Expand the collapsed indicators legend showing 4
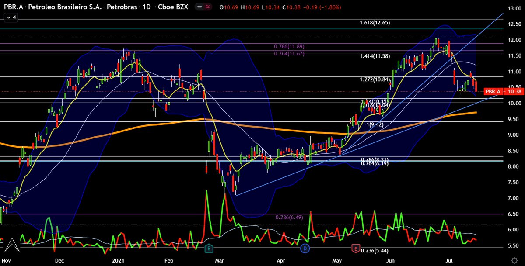This screenshot has height=266, width=525. pyautogui.click(x=11, y=17)
